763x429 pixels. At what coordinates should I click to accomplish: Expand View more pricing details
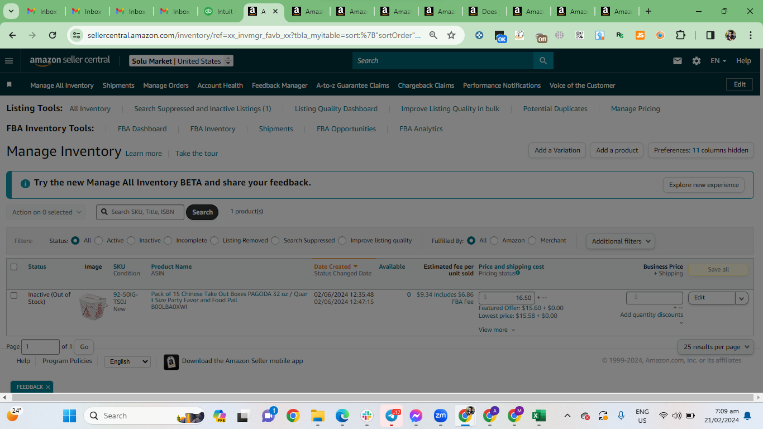497,330
